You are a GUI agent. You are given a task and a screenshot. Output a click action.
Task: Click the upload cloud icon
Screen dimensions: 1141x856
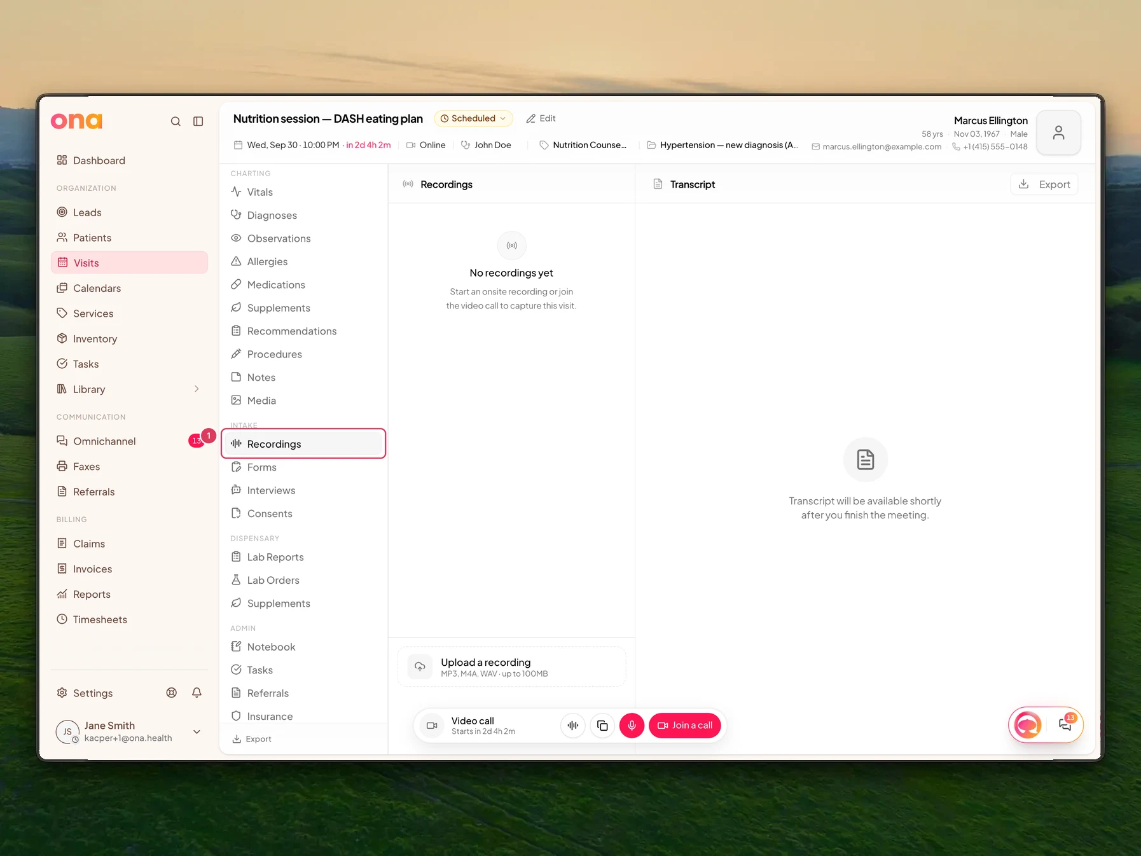pos(420,666)
